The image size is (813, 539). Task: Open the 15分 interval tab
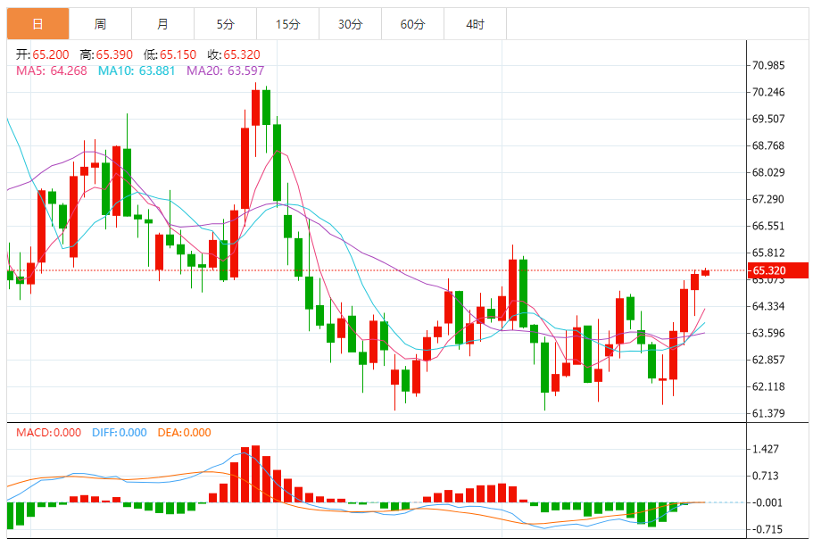(x=287, y=24)
